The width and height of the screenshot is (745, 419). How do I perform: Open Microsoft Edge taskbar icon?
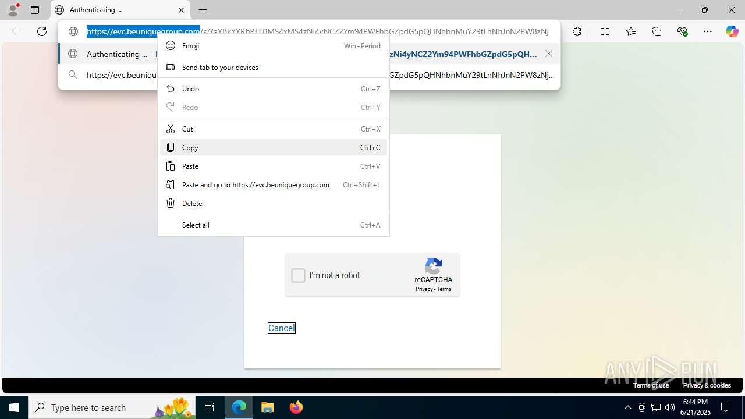[239, 407]
